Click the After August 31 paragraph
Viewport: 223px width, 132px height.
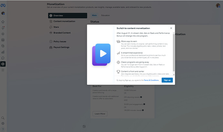(x=143, y=34)
